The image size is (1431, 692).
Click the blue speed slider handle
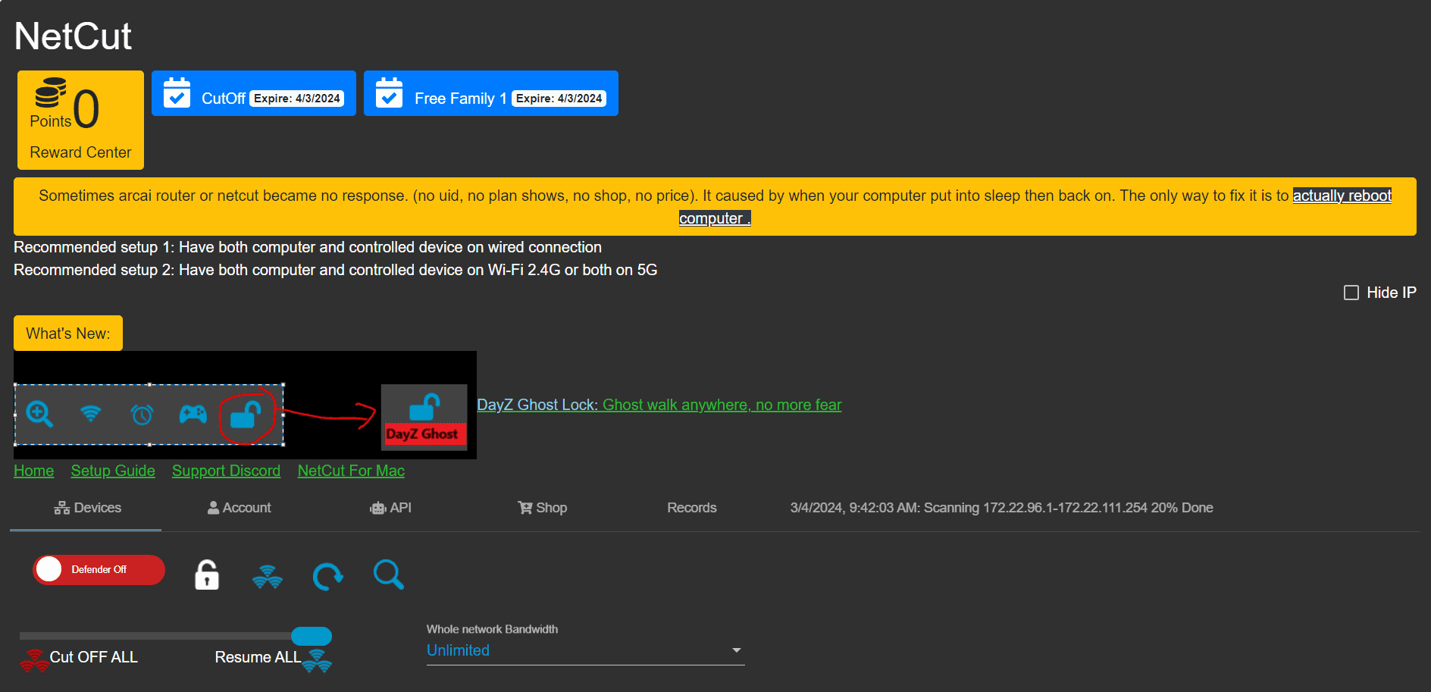[312, 636]
